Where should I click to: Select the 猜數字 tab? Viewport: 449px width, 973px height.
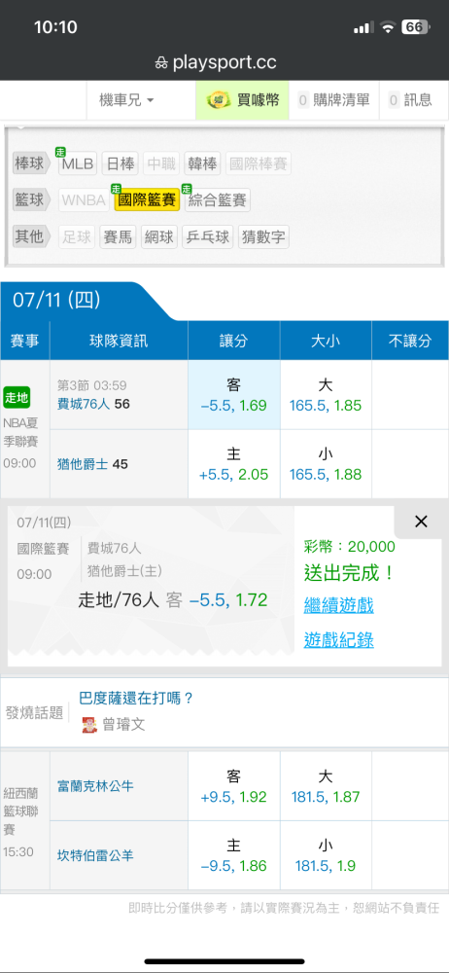pos(263,236)
